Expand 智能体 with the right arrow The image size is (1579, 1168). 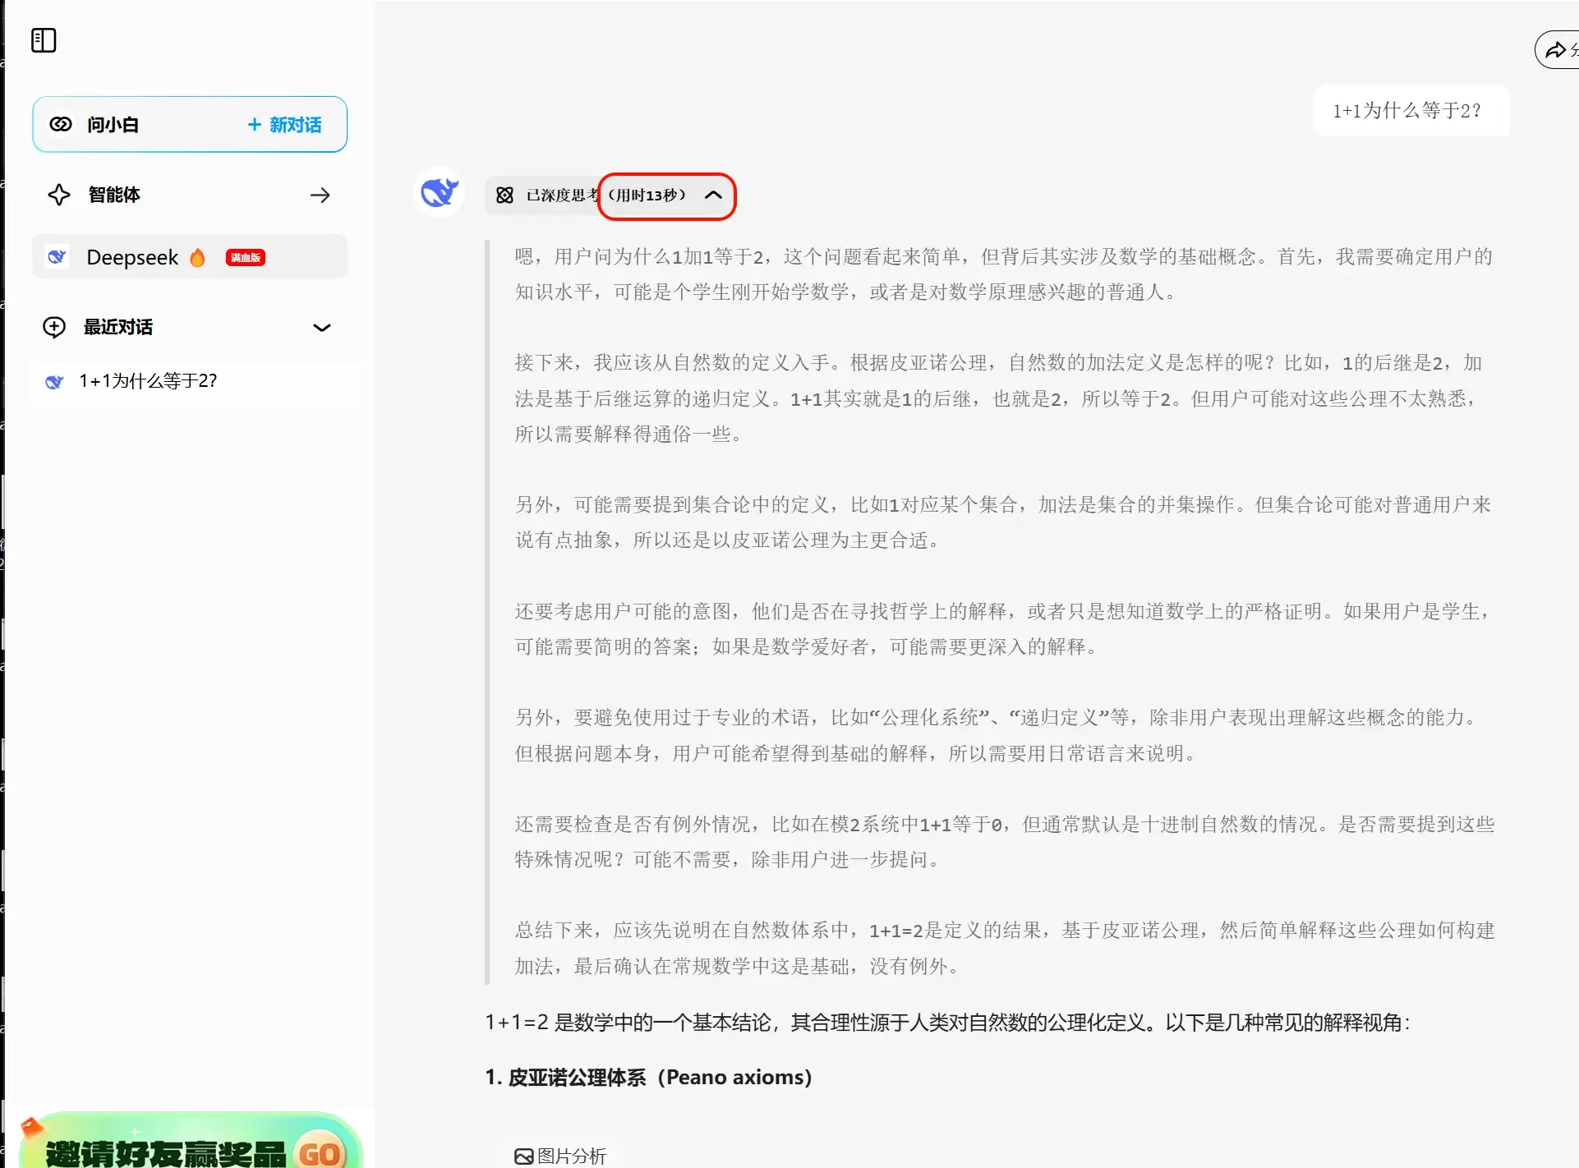320,195
